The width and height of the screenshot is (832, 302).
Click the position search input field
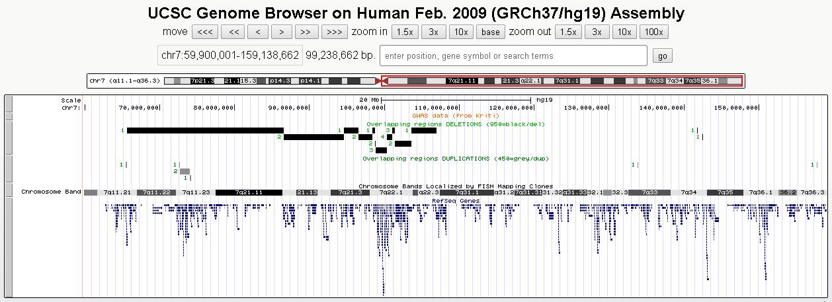(513, 56)
